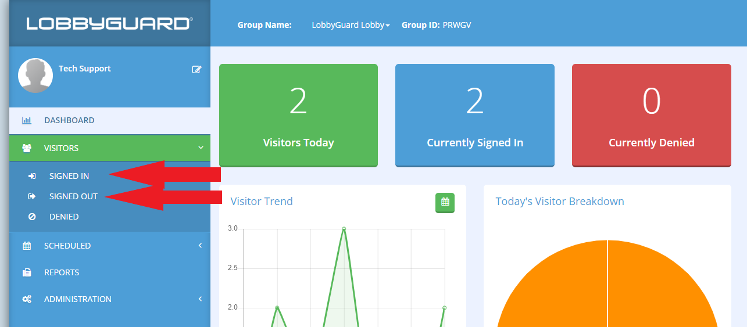Click the Denied ban circle icon
This screenshot has height=327, width=747.
(32, 217)
